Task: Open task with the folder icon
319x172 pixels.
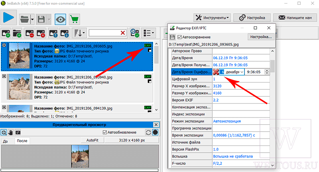Action: click(25, 20)
